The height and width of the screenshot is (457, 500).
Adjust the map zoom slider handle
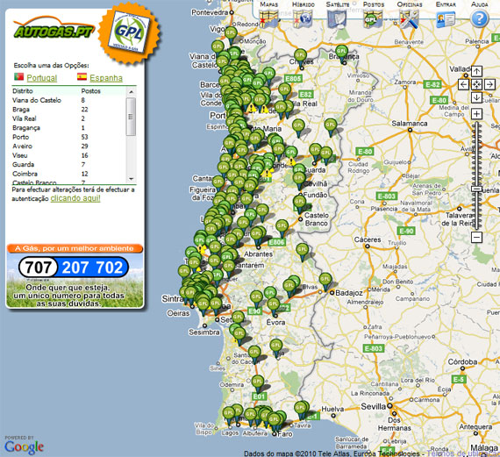pyautogui.click(x=476, y=189)
